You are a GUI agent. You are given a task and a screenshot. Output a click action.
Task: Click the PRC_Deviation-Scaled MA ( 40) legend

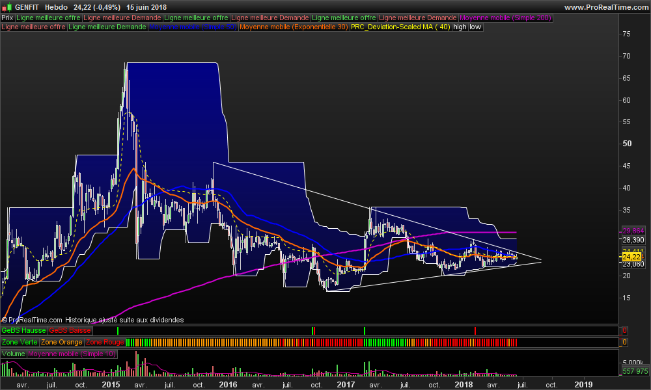tap(400, 27)
